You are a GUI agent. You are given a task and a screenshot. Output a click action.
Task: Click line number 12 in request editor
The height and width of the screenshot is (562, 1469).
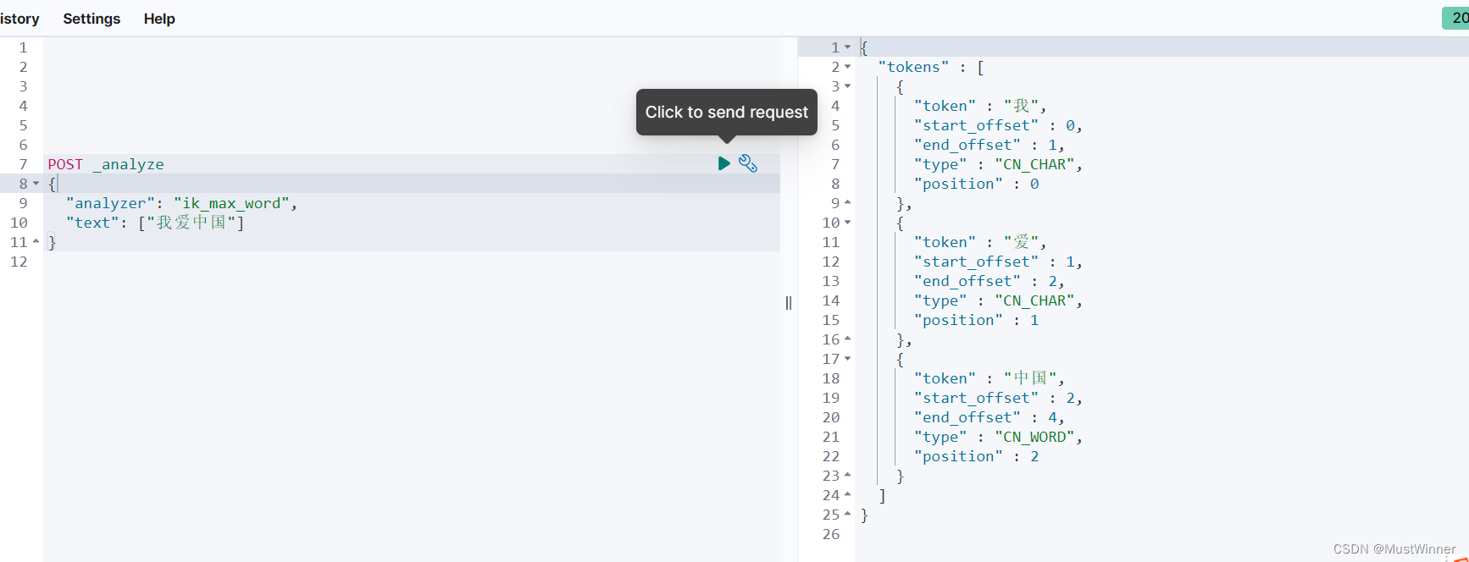click(x=19, y=262)
